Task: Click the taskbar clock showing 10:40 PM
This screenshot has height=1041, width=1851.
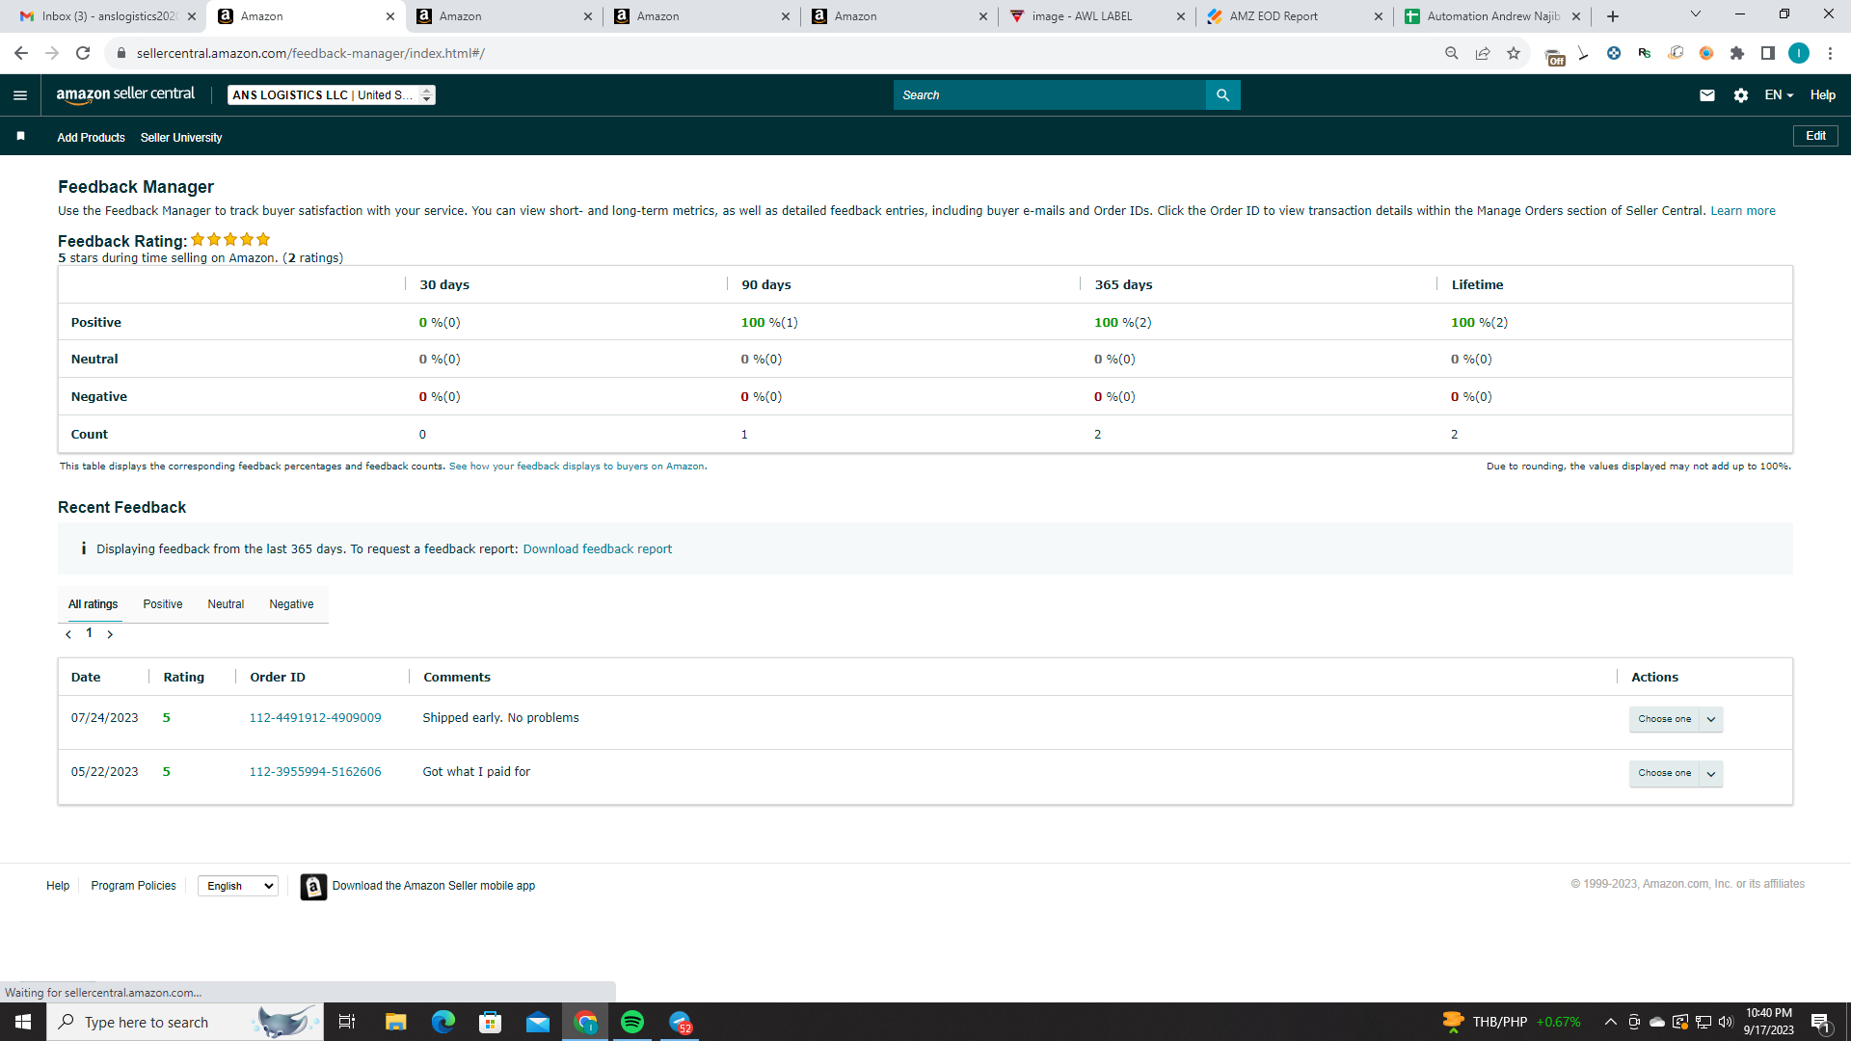Action: (x=1769, y=1022)
